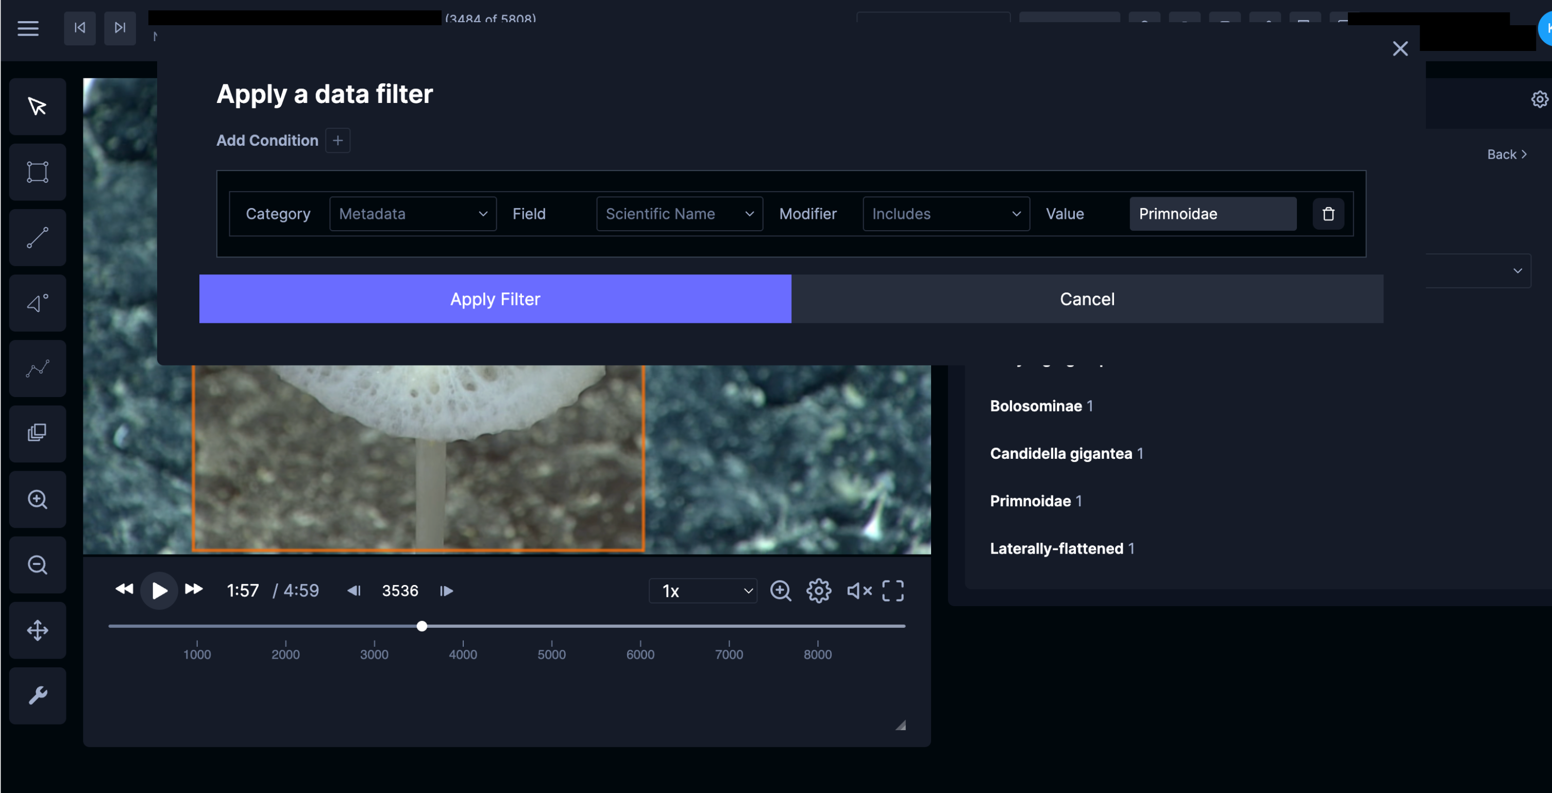Screen dimensions: 1552x793
Task: Click the timeline scrubber handle
Action: [x=421, y=626]
